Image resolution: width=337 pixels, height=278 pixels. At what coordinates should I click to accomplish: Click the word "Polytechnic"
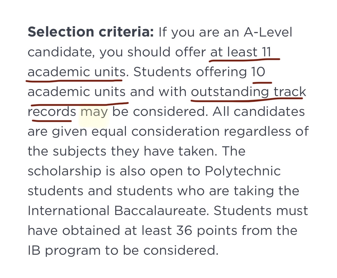(243, 172)
